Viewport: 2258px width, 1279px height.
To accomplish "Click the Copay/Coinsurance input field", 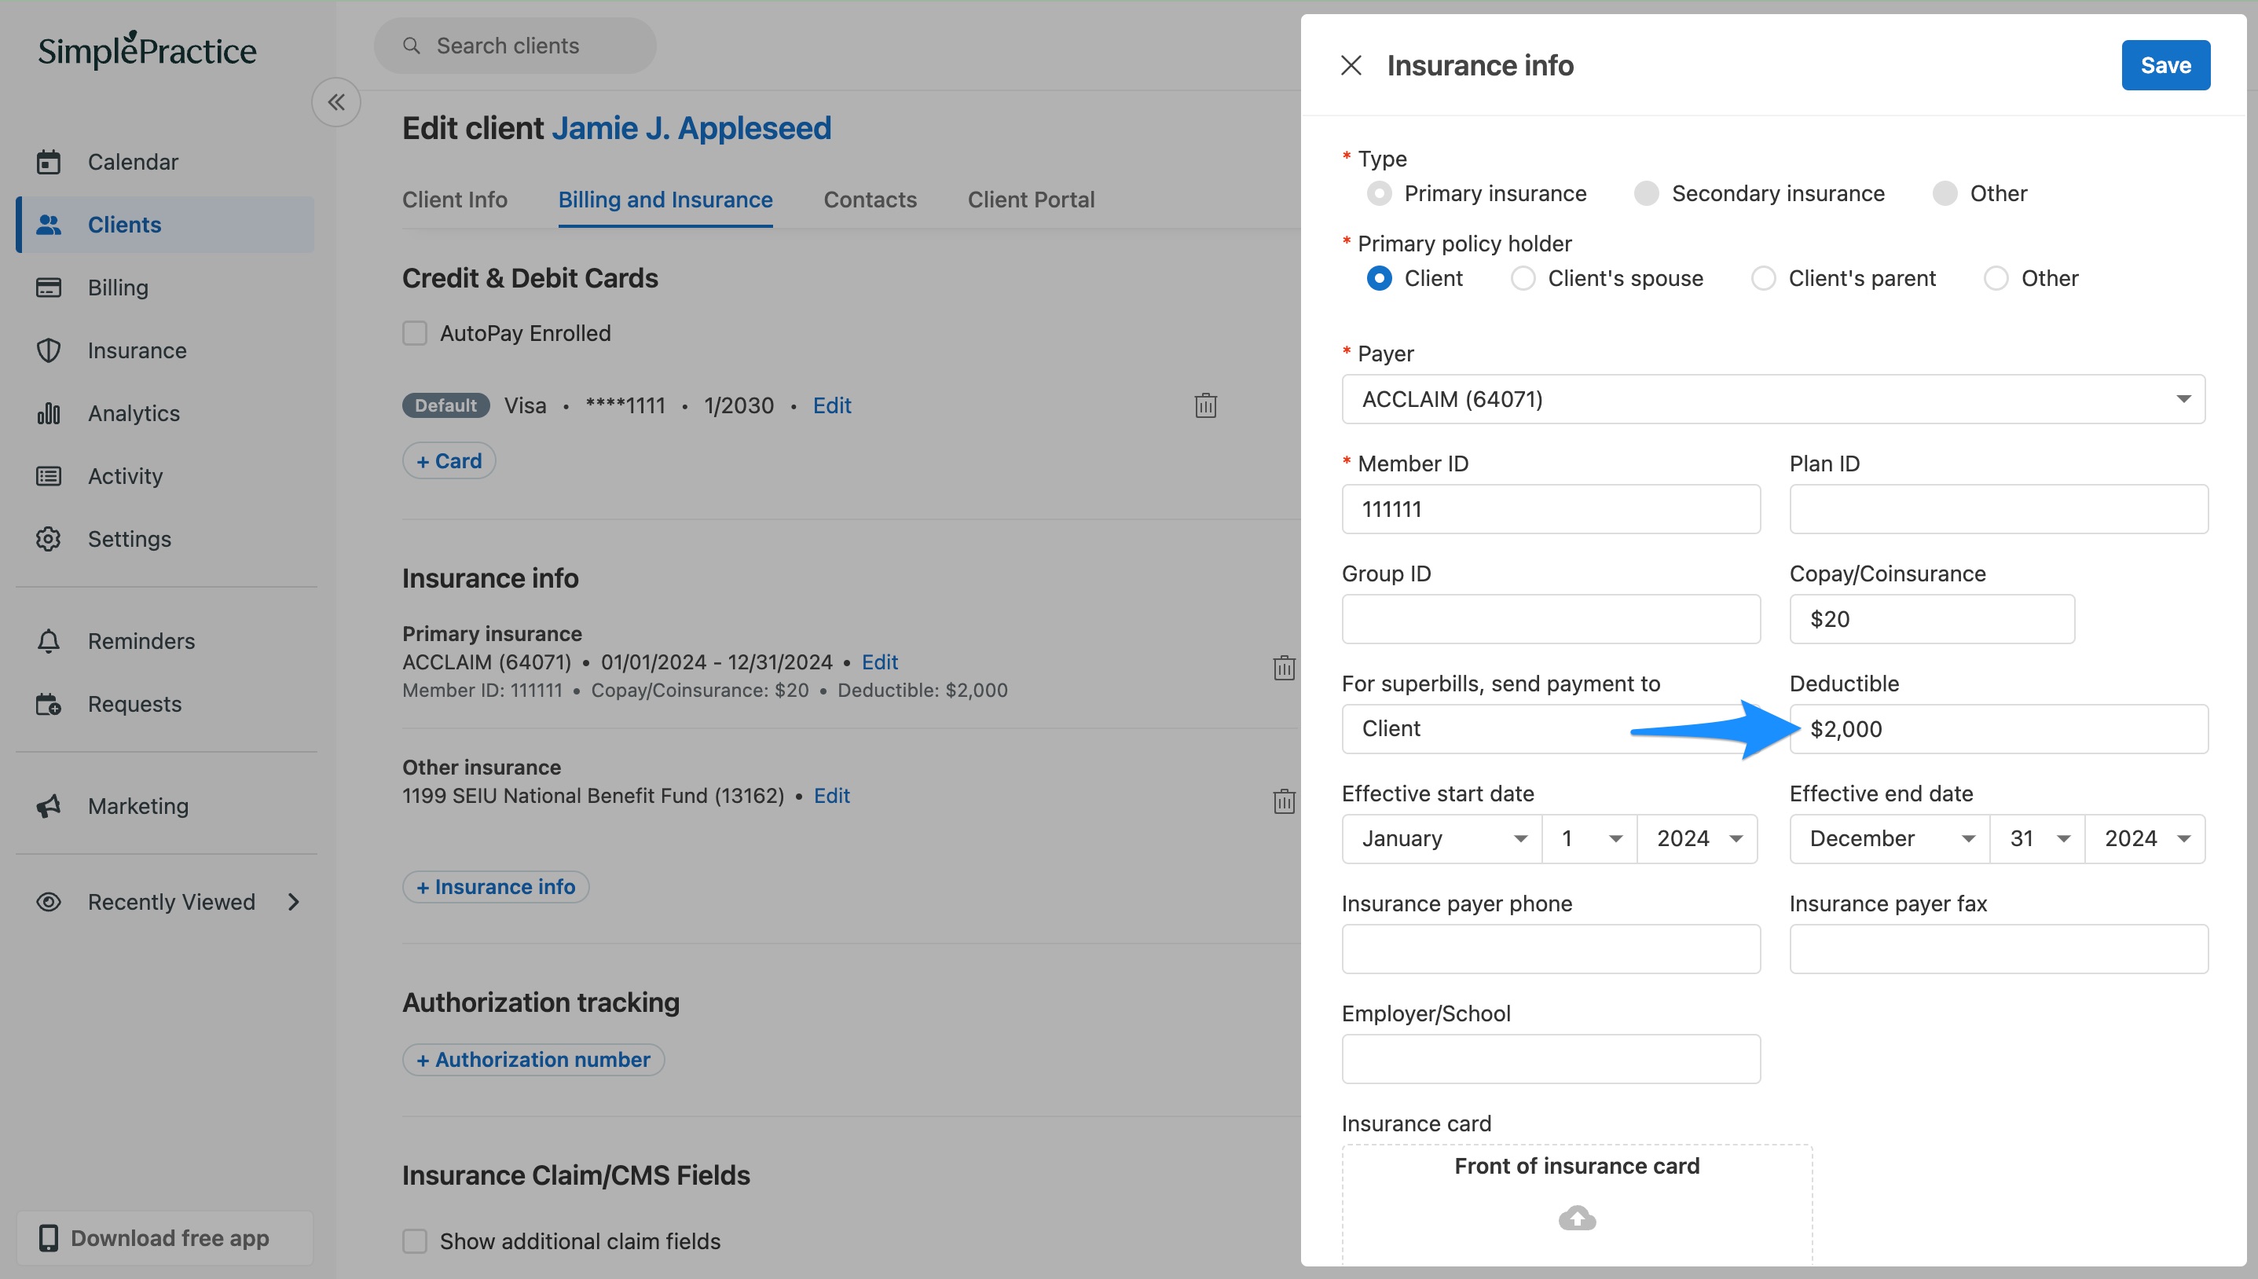I will coord(1932,618).
